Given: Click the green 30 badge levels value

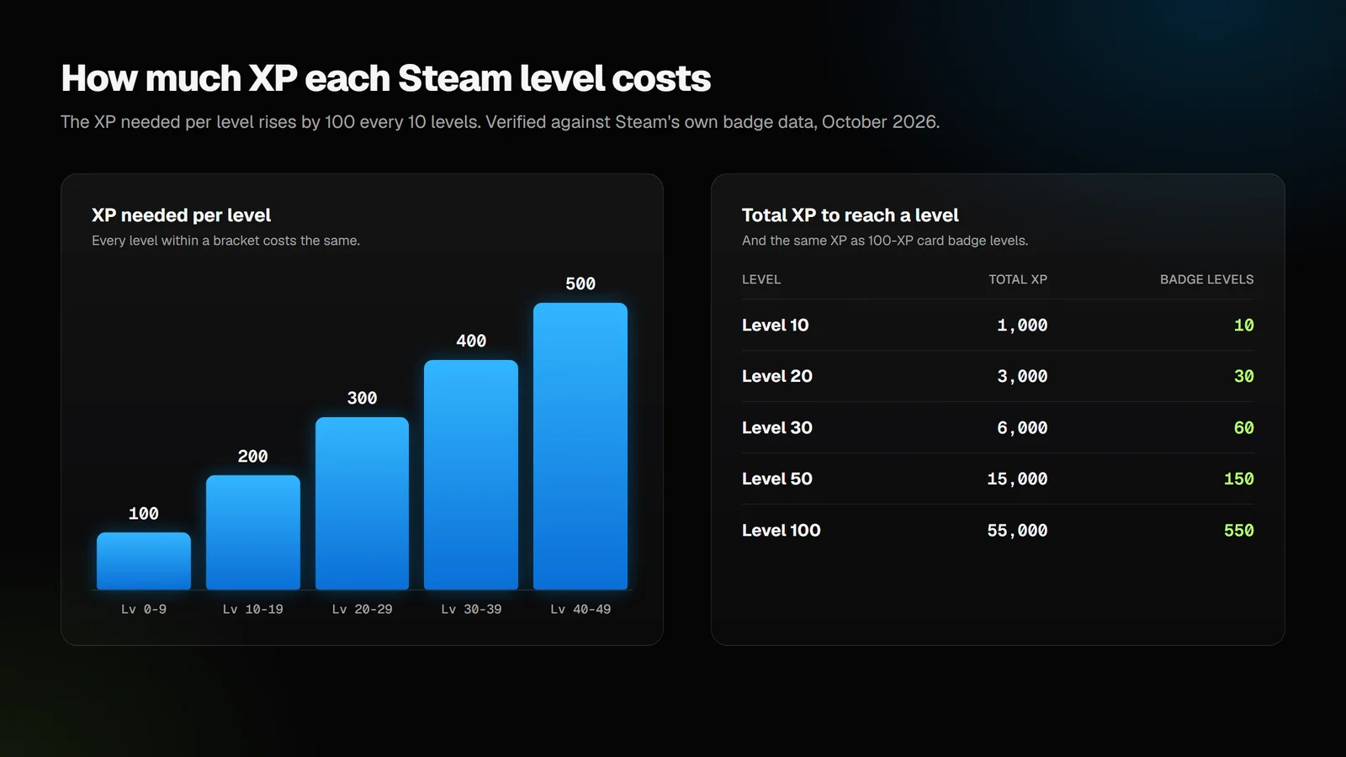Looking at the screenshot, I should coord(1243,377).
